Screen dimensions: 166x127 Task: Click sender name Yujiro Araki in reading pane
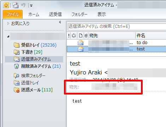86,72
